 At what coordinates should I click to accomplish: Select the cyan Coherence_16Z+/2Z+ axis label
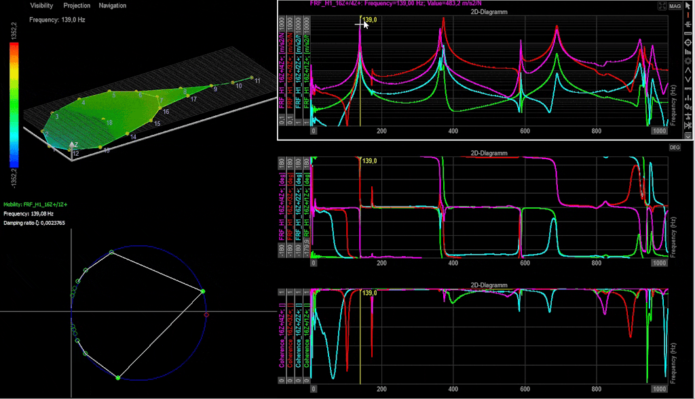pos(299,335)
